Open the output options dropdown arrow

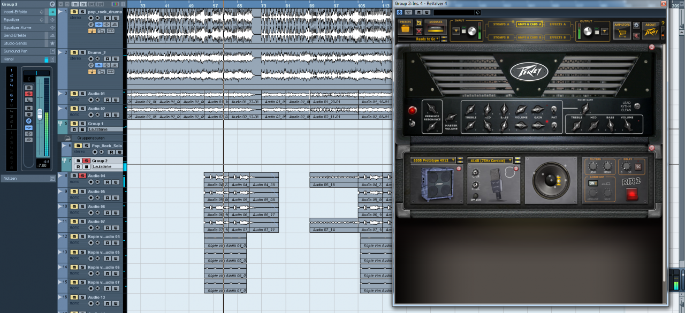[604, 31]
